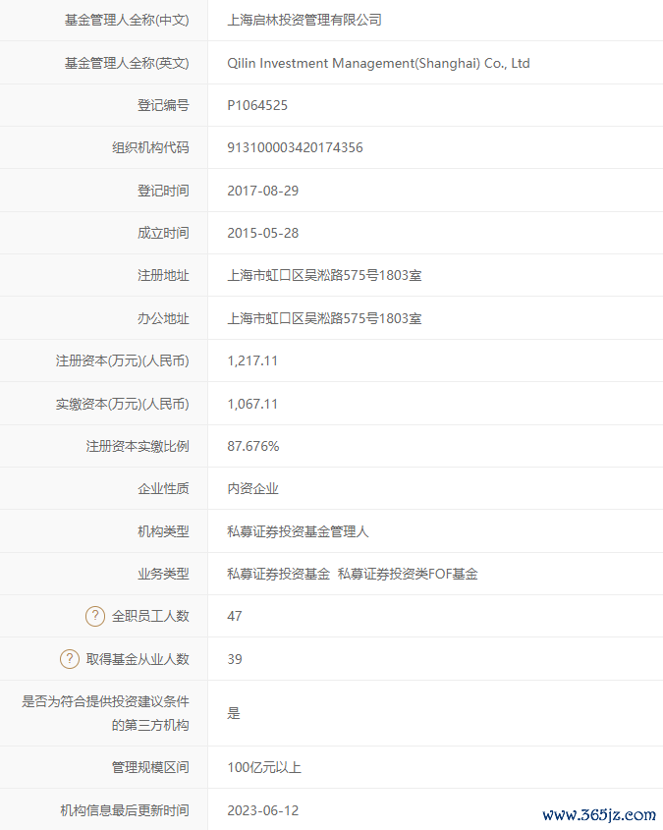The height and width of the screenshot is (830, 663).
Task: Click registration number P1064525
Action: [x=257, y=105]
